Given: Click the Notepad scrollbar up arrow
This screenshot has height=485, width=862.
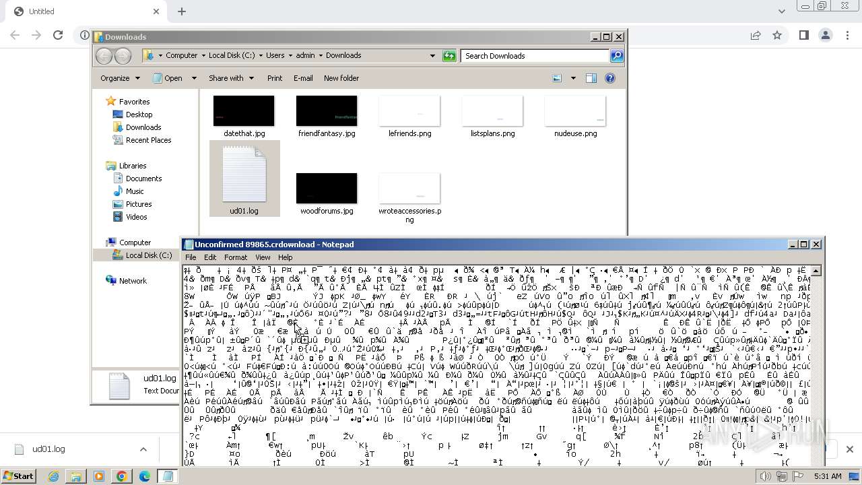Looking at the screenshot, I should (816, 271).
